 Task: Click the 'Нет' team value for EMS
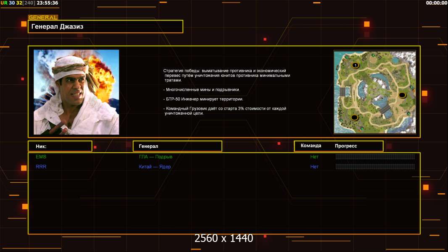tap(314, 157)
